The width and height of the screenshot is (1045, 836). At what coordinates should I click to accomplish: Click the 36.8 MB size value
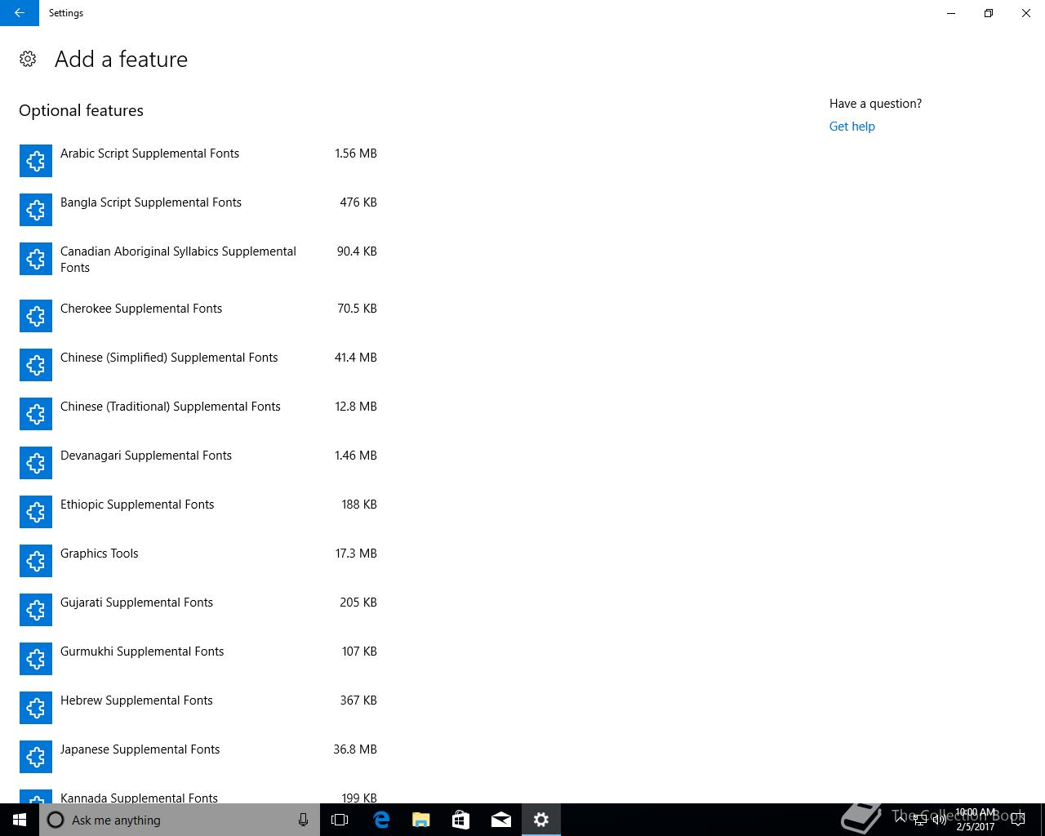(355, 749)
